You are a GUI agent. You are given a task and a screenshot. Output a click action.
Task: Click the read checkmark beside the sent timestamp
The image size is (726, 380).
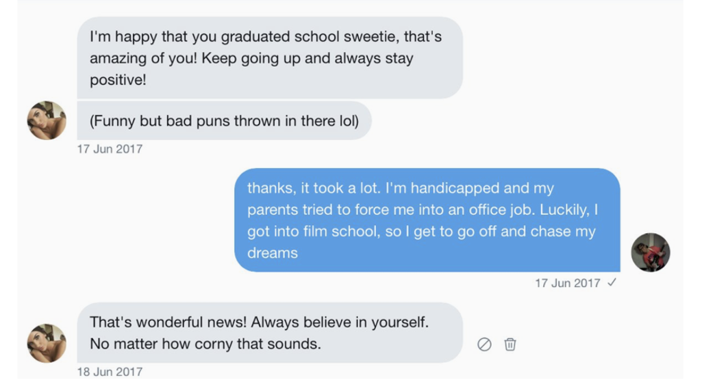[612, 283]
